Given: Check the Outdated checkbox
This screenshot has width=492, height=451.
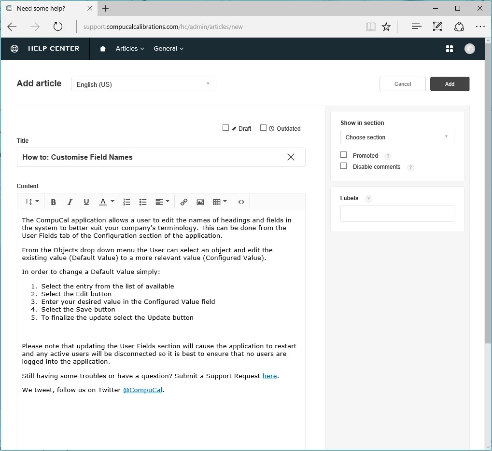Looking at the screenshot, I should (x=263, y=127).
